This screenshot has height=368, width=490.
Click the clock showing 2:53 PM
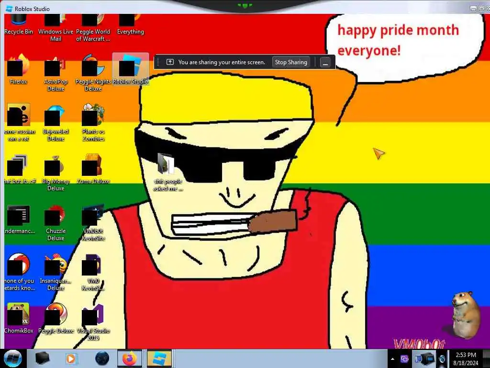[x=466, y=358]
